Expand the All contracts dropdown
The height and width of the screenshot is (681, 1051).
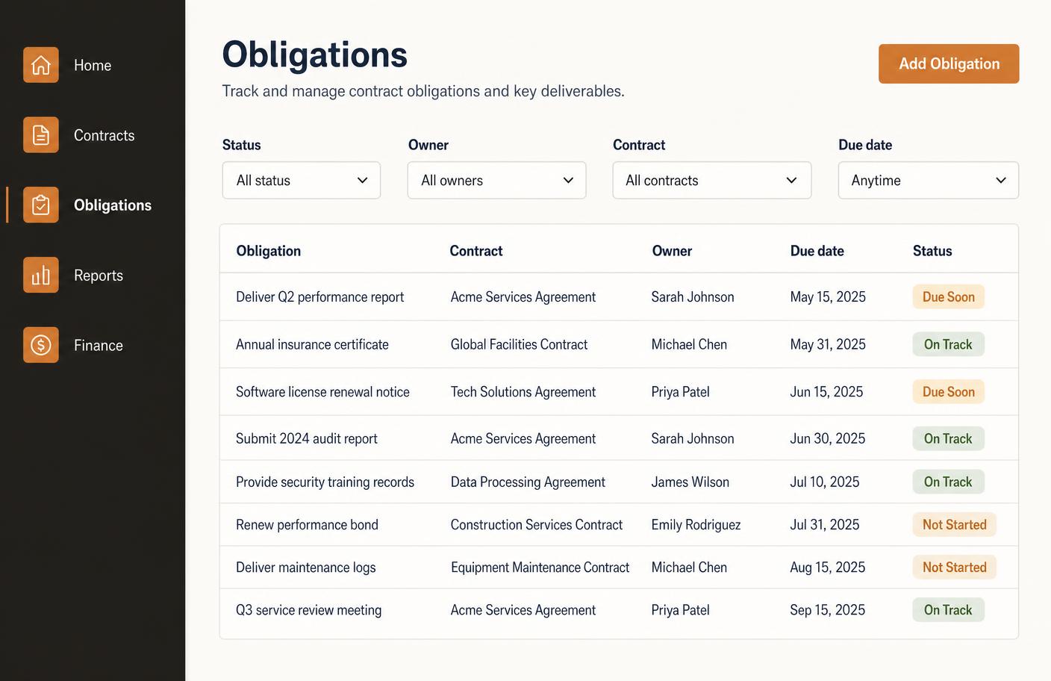click(x=711, y=181)
